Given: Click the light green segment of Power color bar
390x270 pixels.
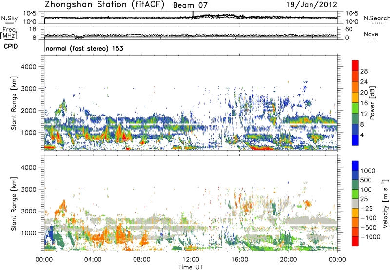Looking at the screenshot, I should (355, 108).
